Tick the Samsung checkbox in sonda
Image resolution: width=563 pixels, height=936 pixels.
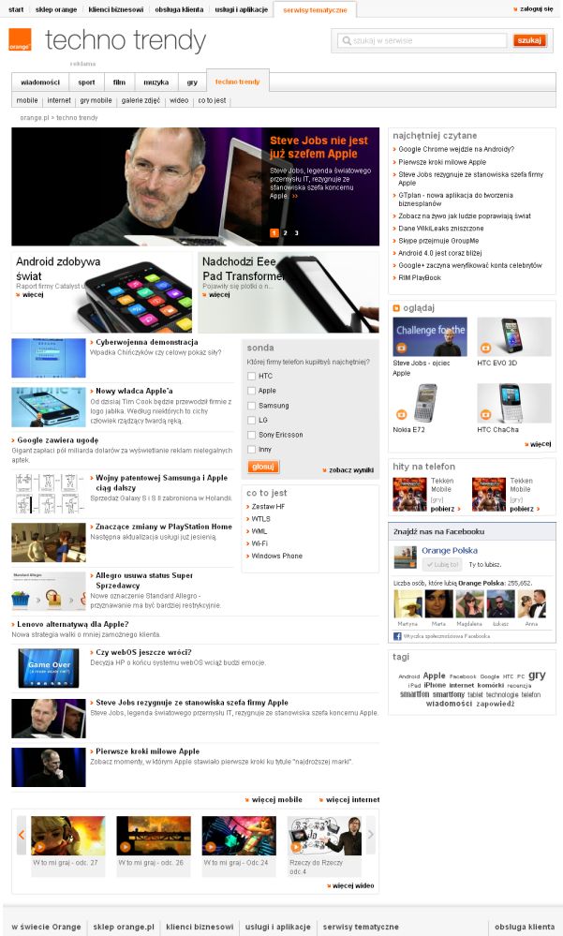[251, 406]
